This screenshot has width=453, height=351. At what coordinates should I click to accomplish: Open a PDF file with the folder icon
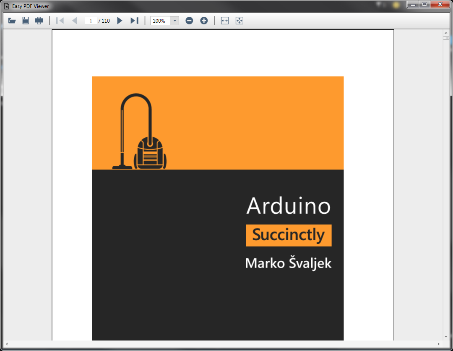(x=12, y=21)
